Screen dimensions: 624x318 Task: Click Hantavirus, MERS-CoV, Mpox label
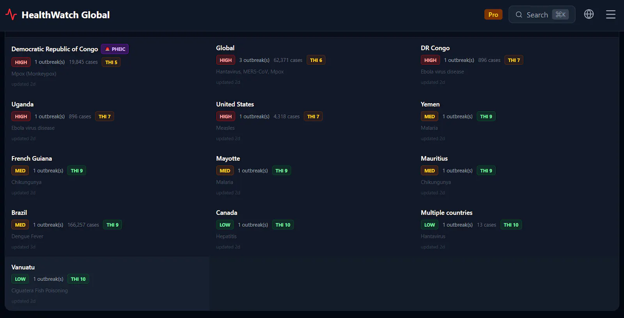tap(250, 72)
